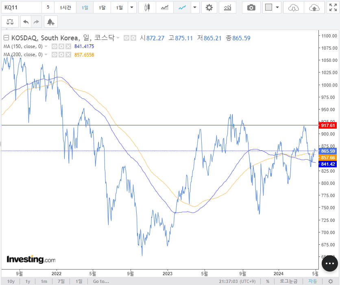Click the collapse arrow above the chart pane
Screen dimensions: 340x285
(x=7, y=28)
